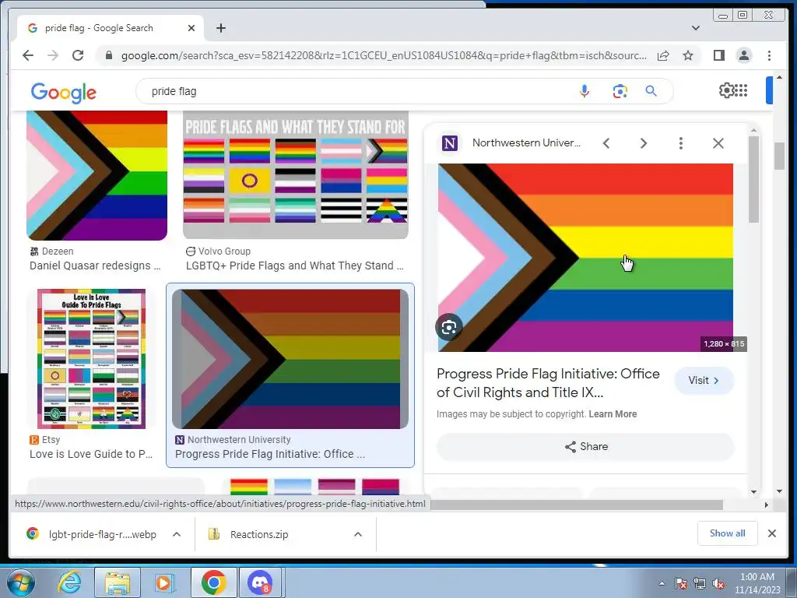Close the downloads bar
Image resolution: width=797 pixels, height=598 pixels.
[x=772, y=533]
